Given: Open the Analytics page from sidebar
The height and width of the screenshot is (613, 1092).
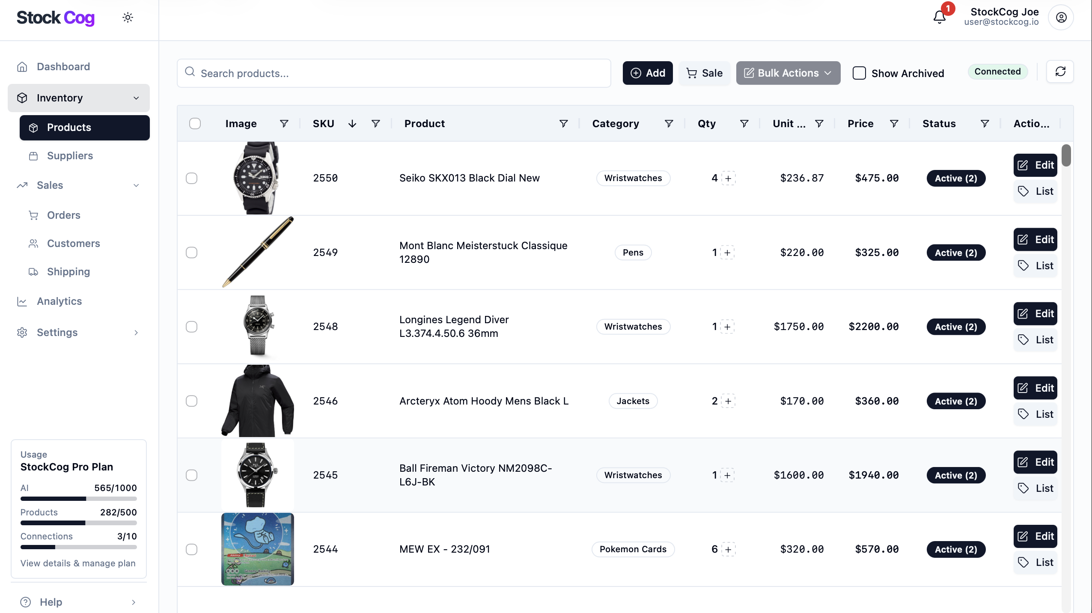Looking at the screenshot, I should 60,301.
